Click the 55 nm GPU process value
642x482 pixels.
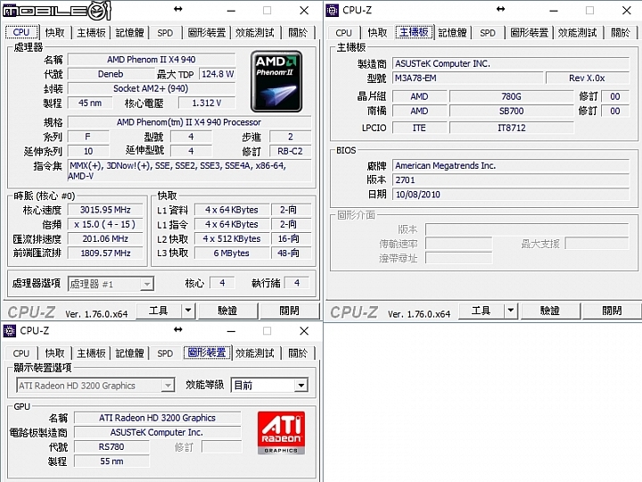click(111, 461)
